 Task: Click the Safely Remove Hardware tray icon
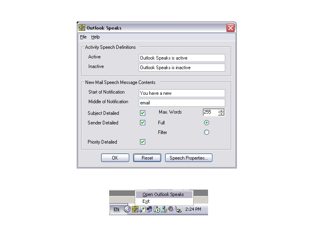[178, 209]
